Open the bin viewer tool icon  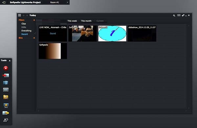(6, 90)
